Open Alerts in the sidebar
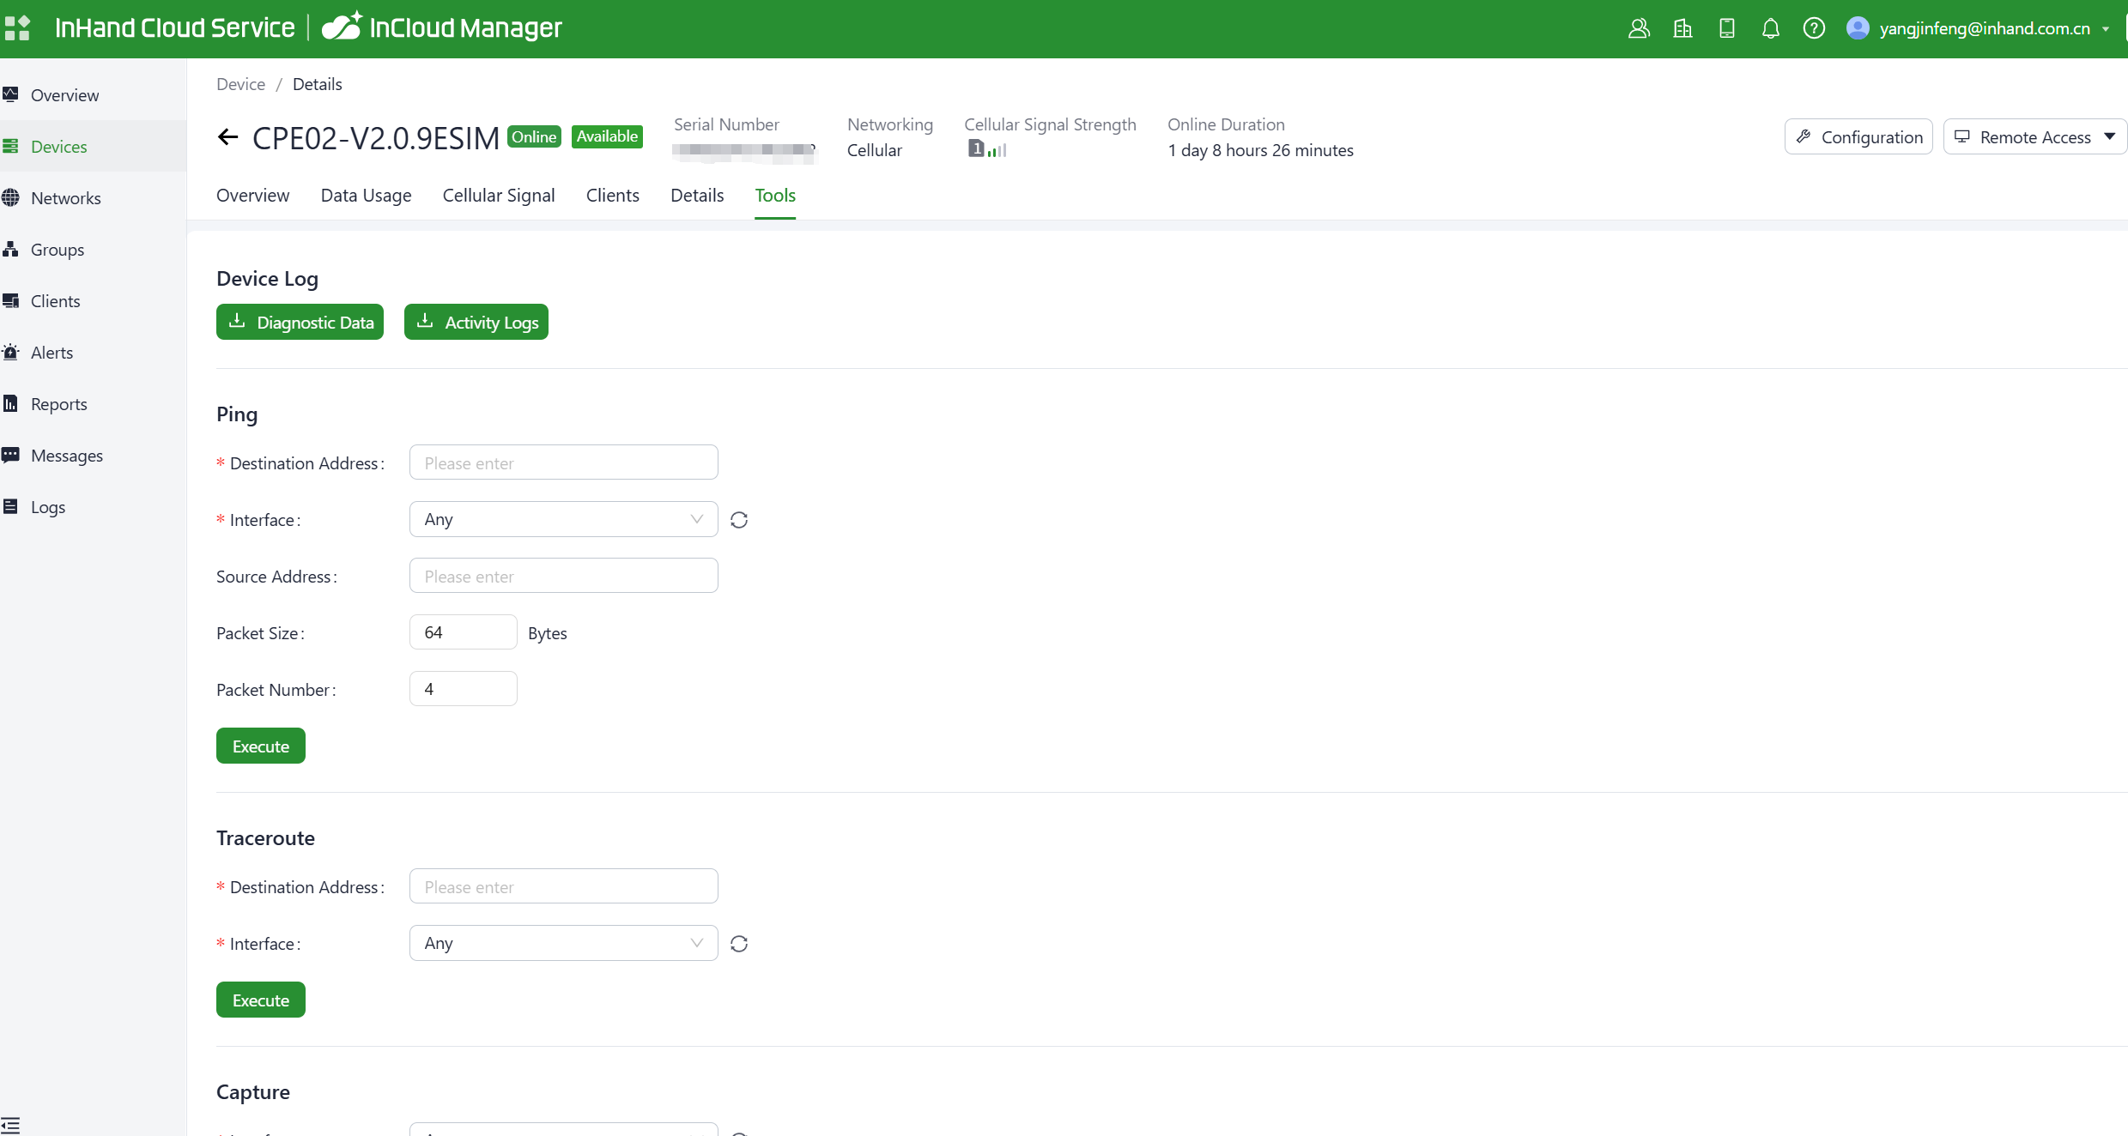This screenshot has height=1136, width=2128. click(x=52, y=353)
